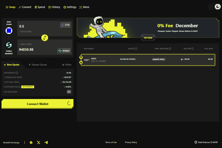Click the Get Discount badge
The height and width of the screenshot is (148, 222).
28,87
